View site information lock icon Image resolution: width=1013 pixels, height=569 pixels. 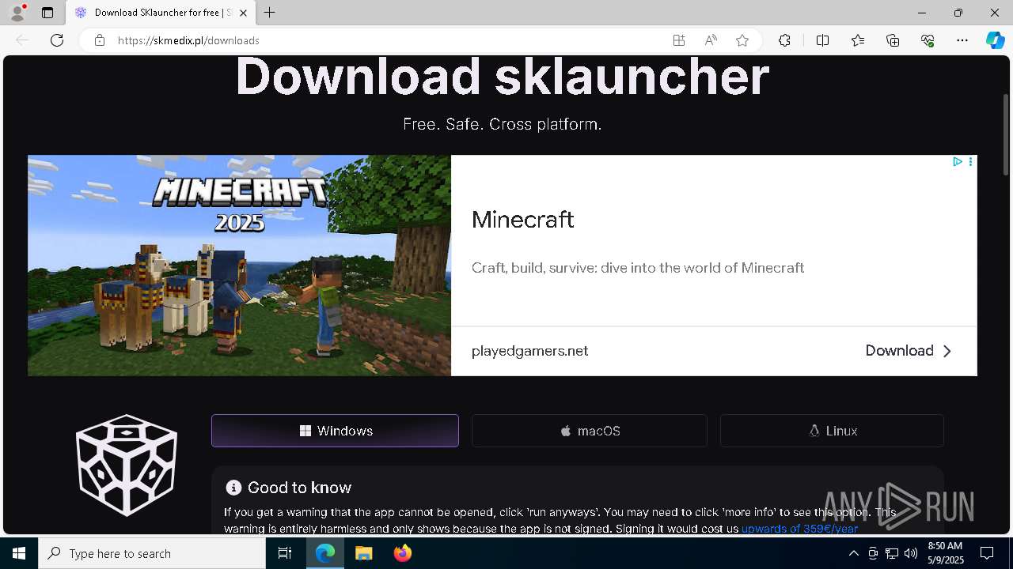100,40
